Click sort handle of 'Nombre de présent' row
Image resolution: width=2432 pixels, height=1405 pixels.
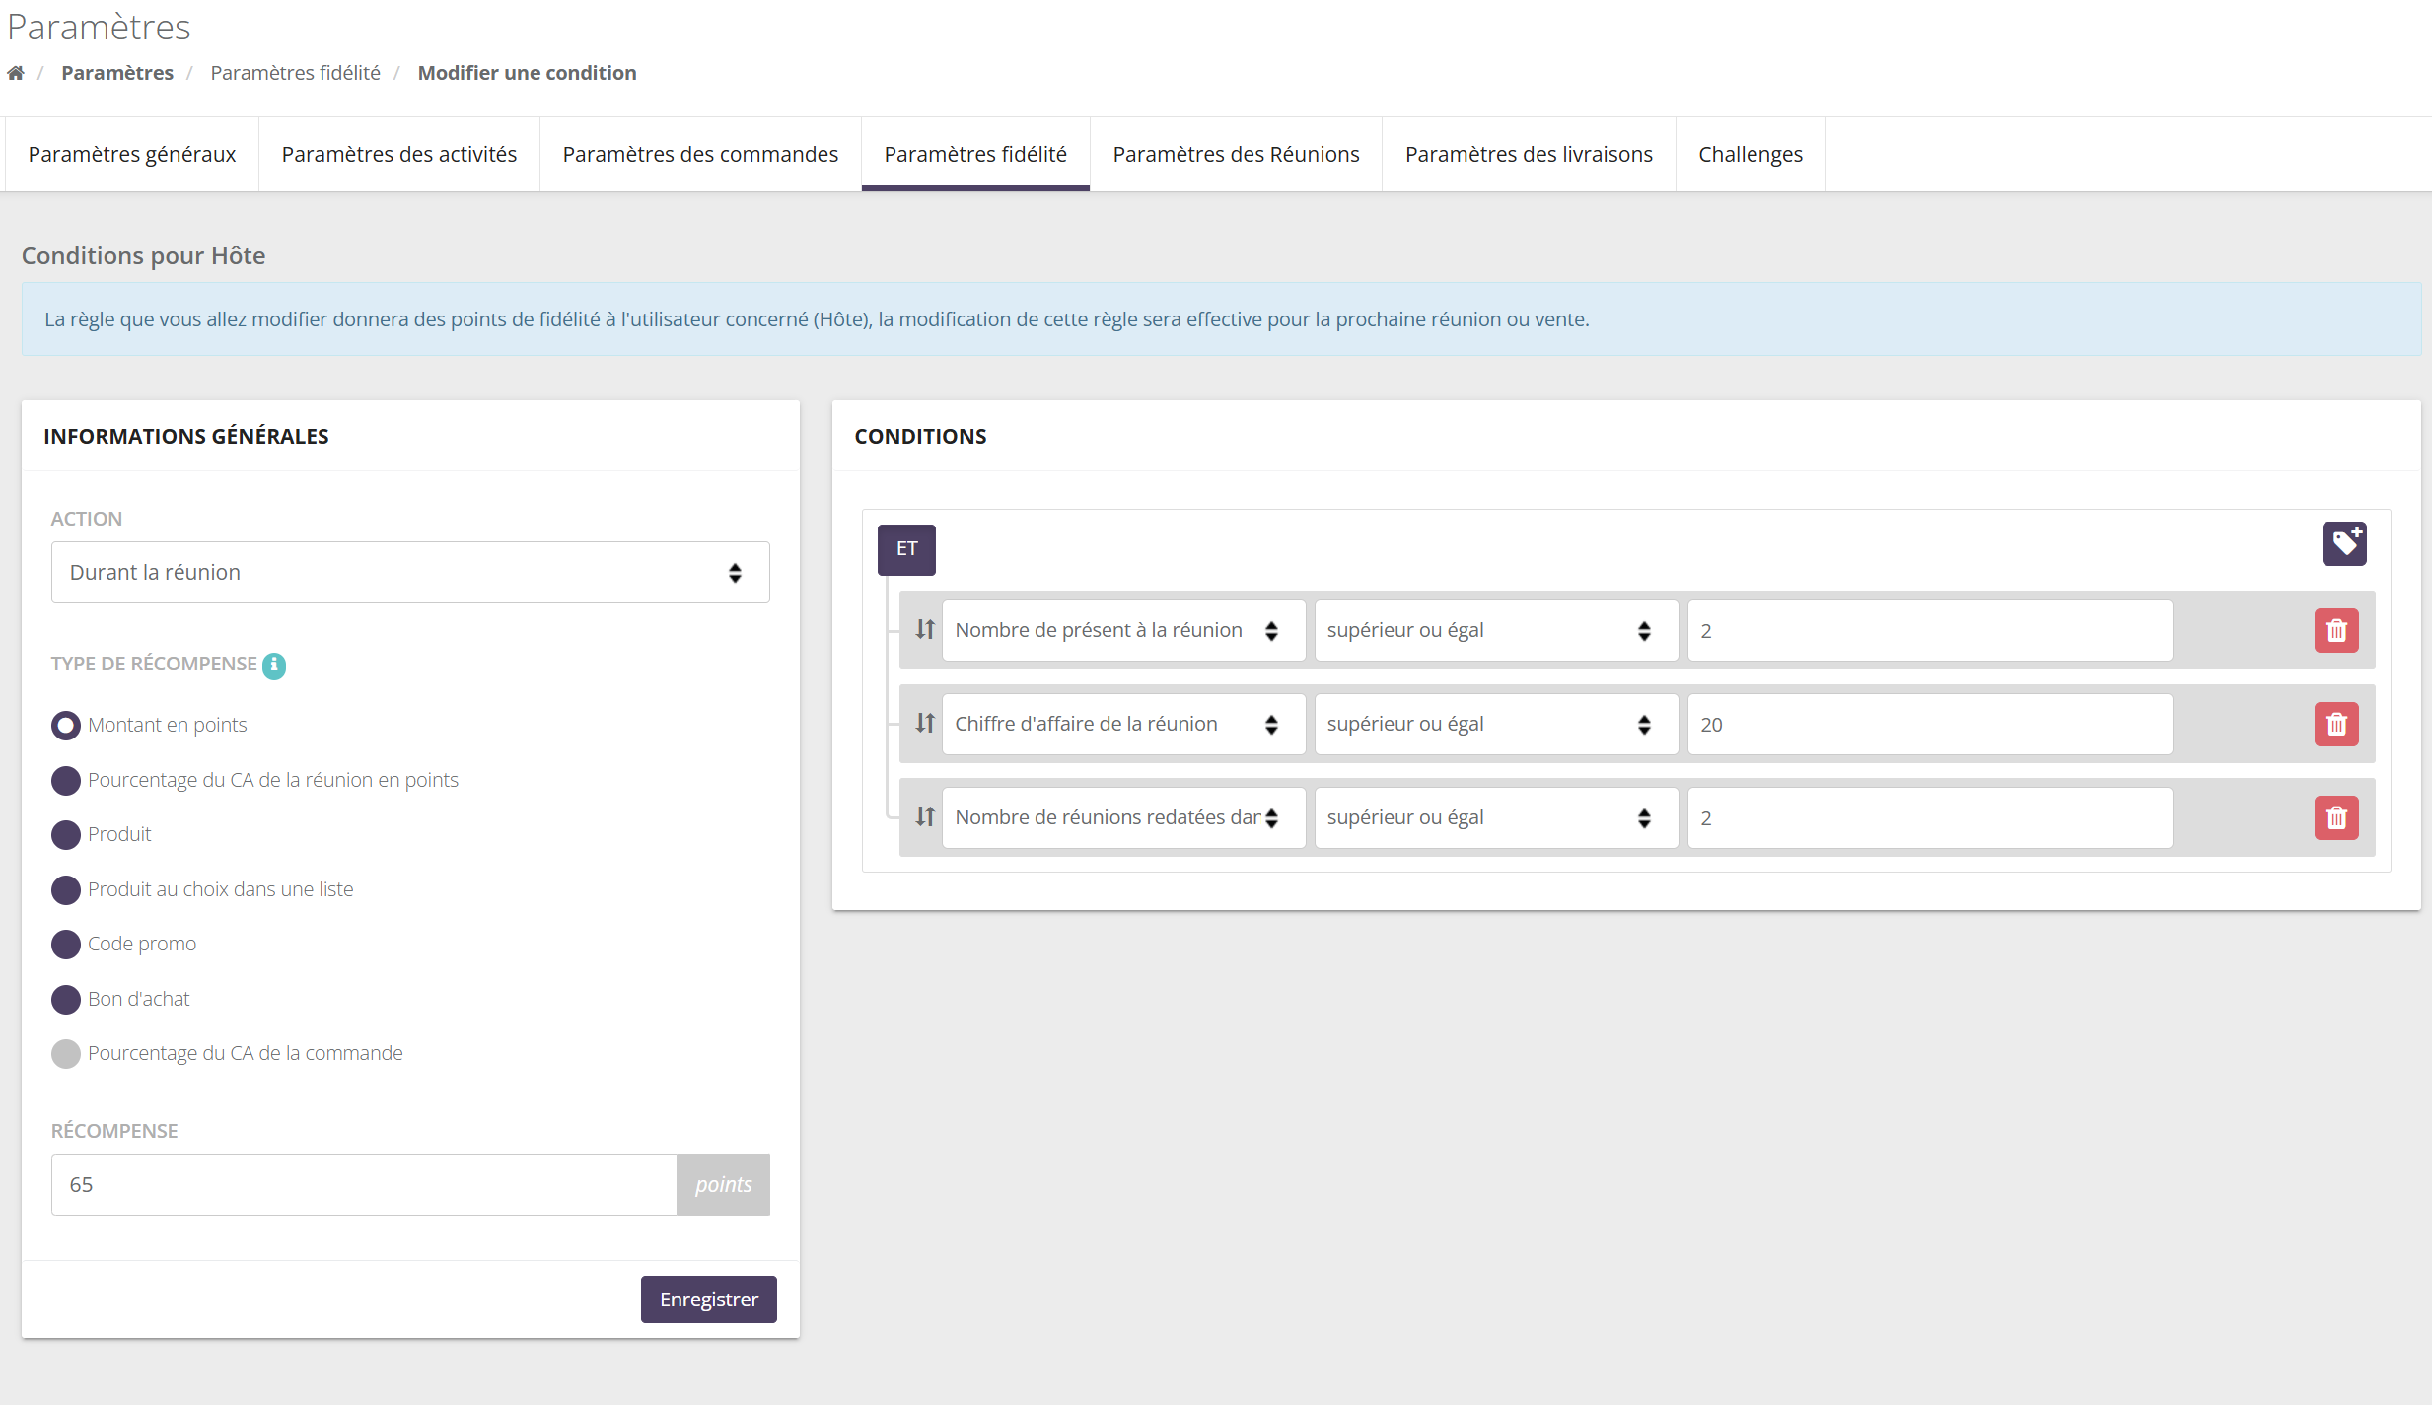pos(924,630)
